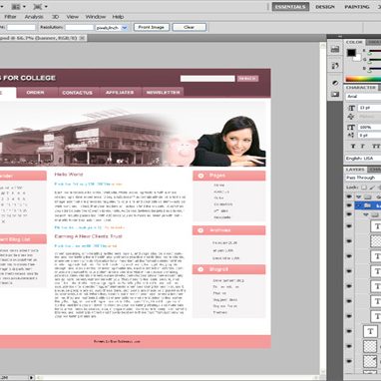Switch to the LAYERS panel tab
This screenshot has width=381, height=381.
point(355,170)
